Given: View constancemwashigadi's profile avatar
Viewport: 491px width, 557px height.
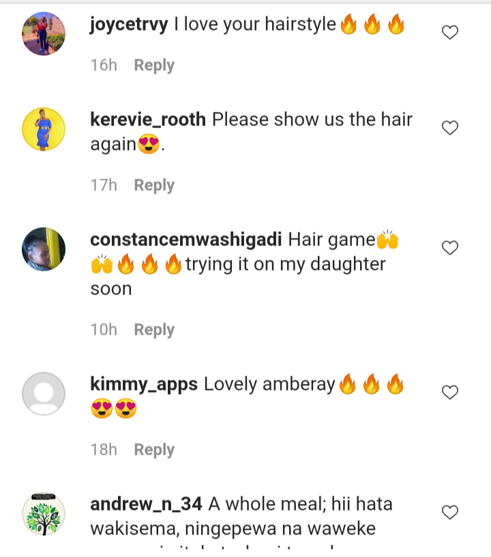Looking at the screenshot, I should point(44,249).
